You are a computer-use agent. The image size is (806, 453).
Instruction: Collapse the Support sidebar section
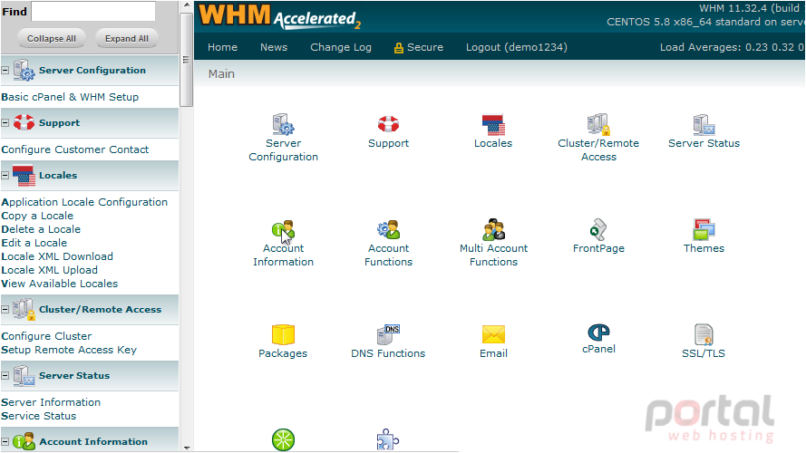[x=5, y=122]
